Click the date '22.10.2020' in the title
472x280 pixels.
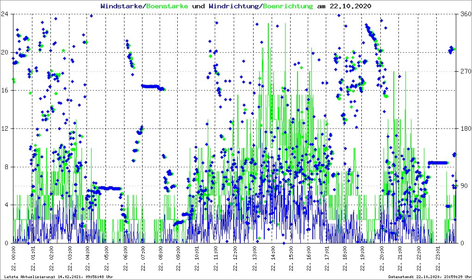(350, 6)
